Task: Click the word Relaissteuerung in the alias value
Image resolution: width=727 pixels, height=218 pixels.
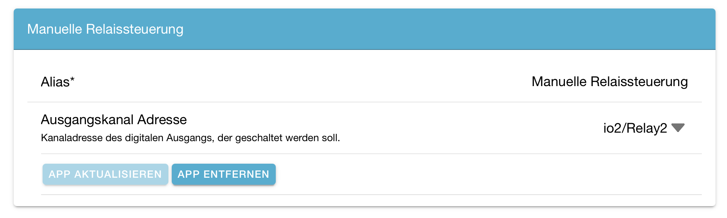Action: pyautogui.click(x=639, y=82)
